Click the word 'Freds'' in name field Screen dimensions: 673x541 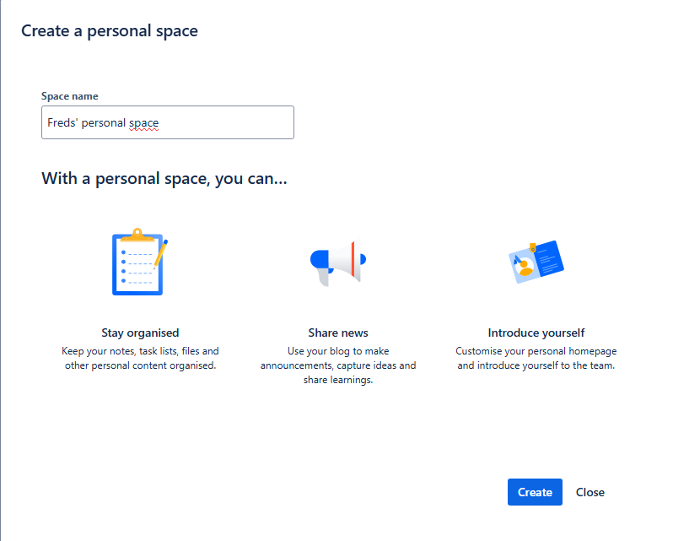click(62, 122)
